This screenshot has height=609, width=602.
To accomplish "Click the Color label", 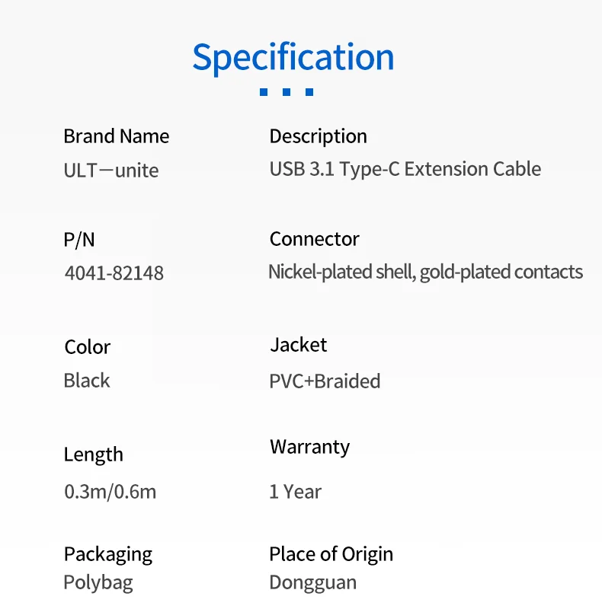I will pyautogui.click(x=88, y=347).
